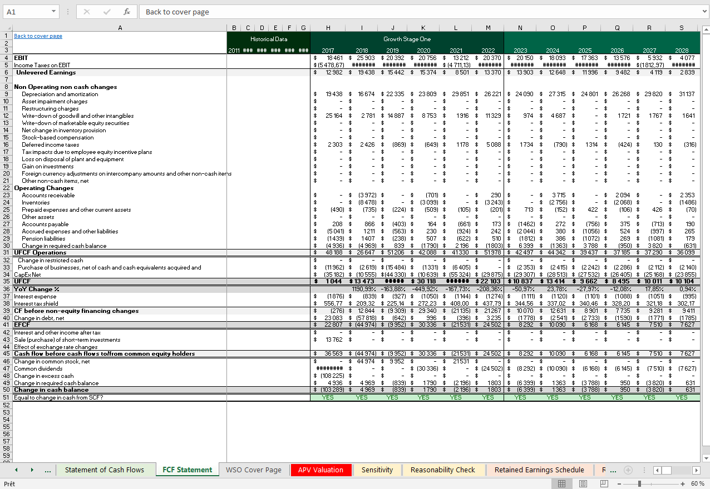Click the CapEx Net row label
This screenshot has width=710, height=489.
27,275
